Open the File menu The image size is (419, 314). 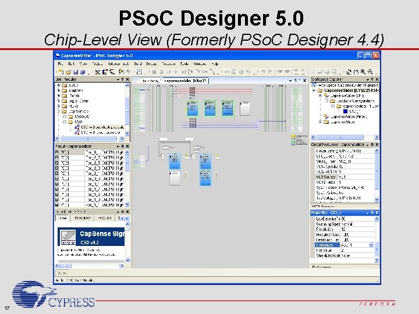[61, 63]
